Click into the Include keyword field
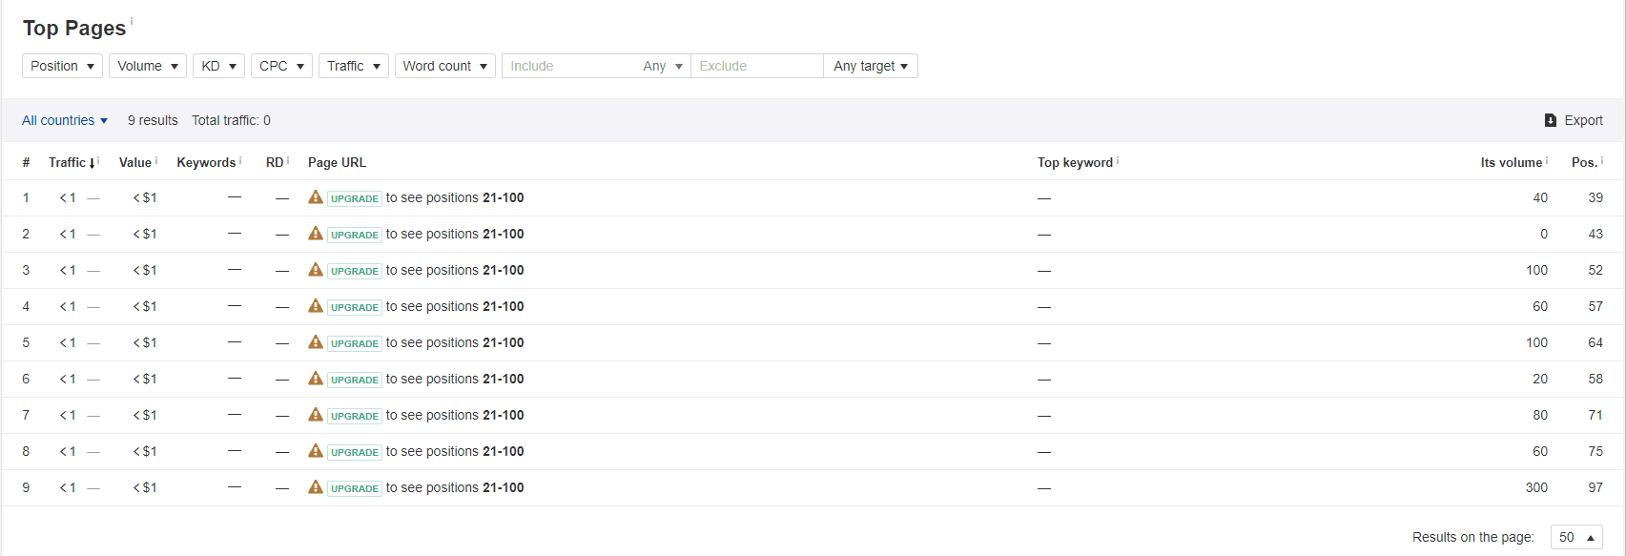Image resolution: width=1626 pixels, height=556 pixels. 567,66
